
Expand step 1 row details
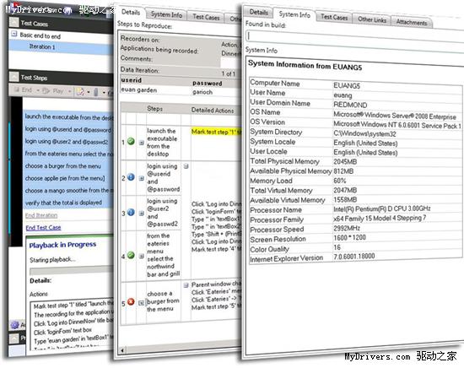click(x=142, y=143)
